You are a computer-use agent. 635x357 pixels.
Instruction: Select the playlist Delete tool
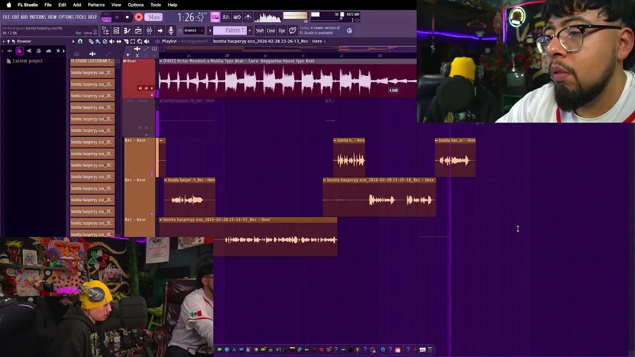pos(105,41)
